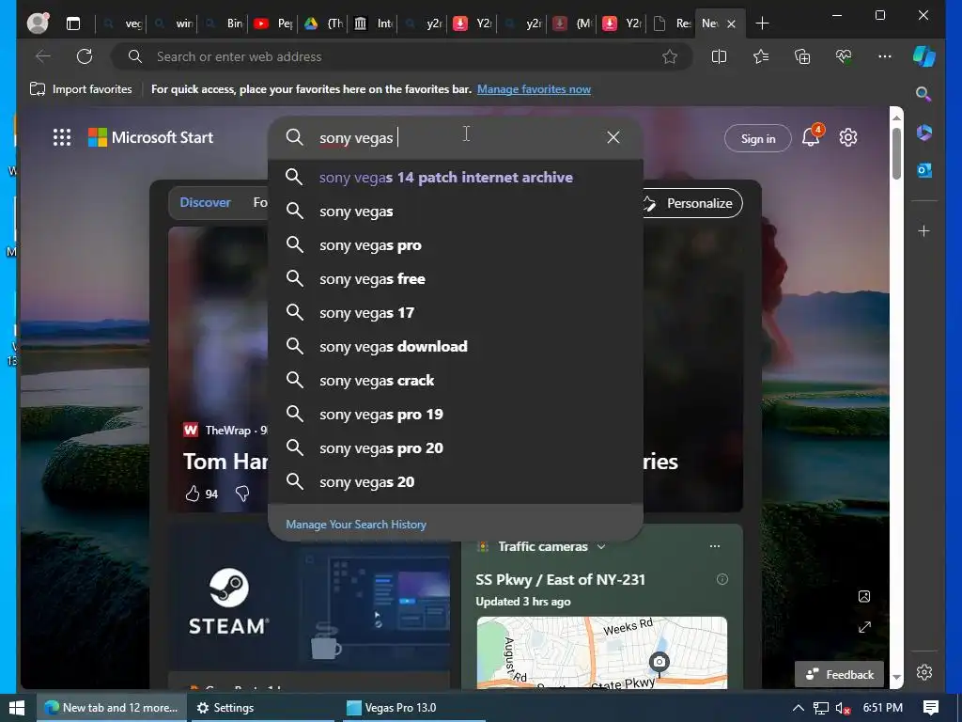This screenshot has height=722, width=962.
Task: Add a sidebar app with plus icon
Action: 924,231
